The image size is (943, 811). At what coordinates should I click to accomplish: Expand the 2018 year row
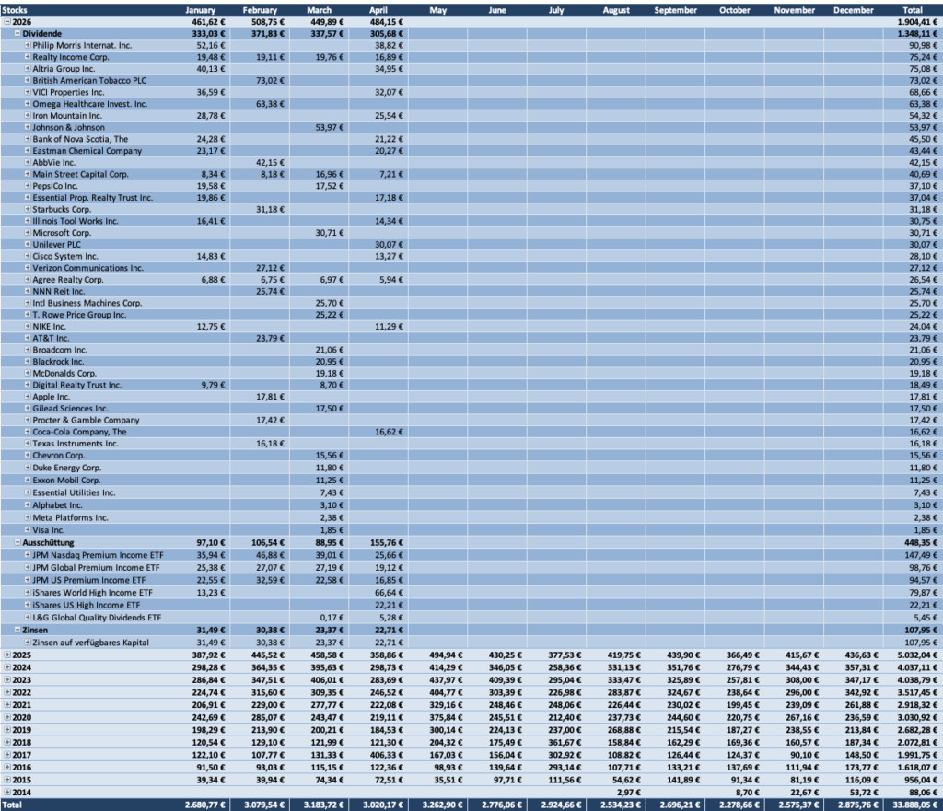click(x=7, y=743)
